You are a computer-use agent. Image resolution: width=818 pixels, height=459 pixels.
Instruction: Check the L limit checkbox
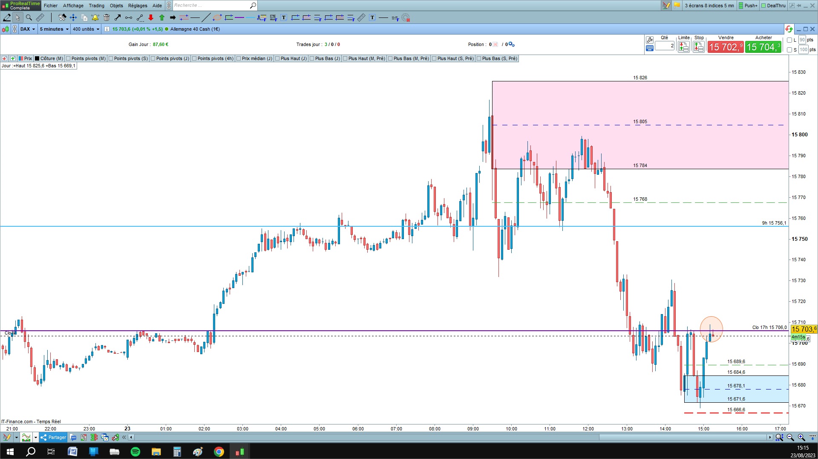coord(789,40)
